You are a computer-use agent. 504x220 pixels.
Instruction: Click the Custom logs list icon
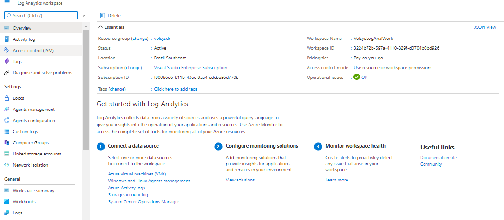click(7, 132)
